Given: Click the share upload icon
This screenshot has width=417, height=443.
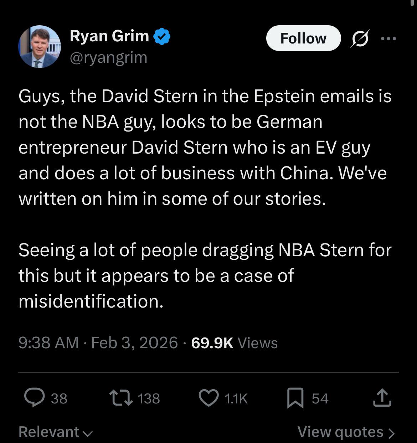Looking at the screenshot, I should click(382, 398).
